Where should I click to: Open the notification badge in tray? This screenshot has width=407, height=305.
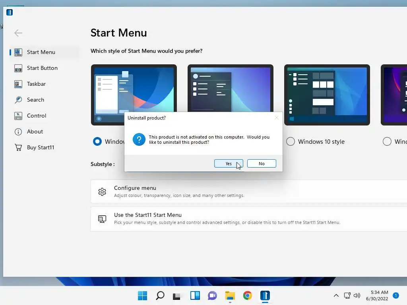396,295
